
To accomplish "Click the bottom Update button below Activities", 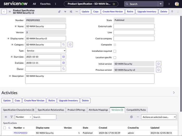I will [x=7, y=100].
